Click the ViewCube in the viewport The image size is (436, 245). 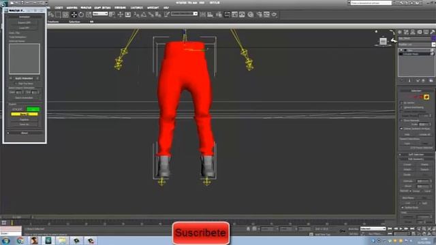pos(383,41)
